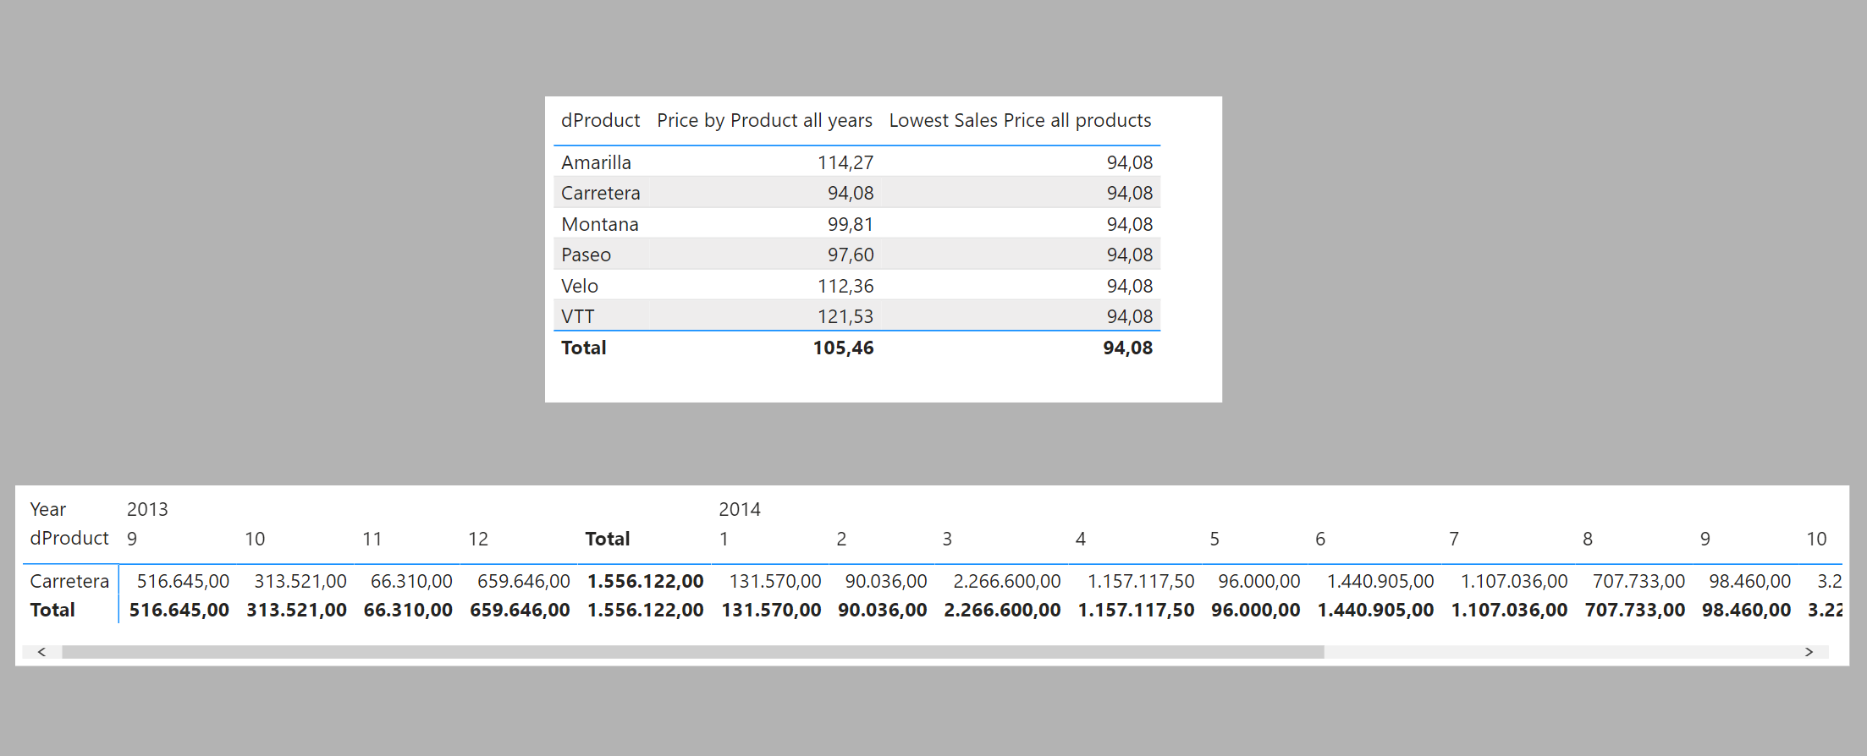Viewport: 1867px width, 756px height.
Task: Click the Carretera value 2.266.600,00
Action: 1007,581
